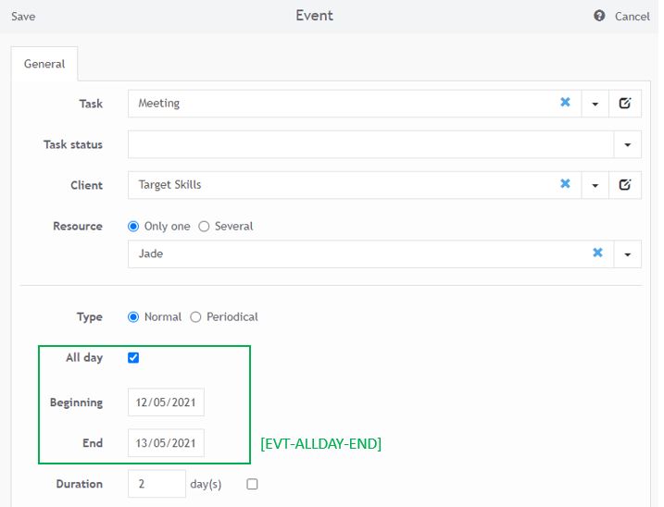
Task: Tick the checkbox next to day(s)
Action: (252, 484)
